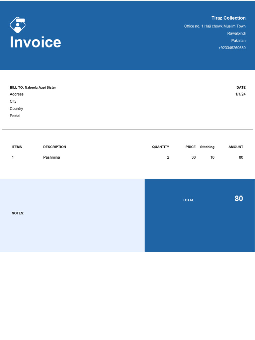
Task: Click the QUANTITY column header
Action: pos(160,147)
